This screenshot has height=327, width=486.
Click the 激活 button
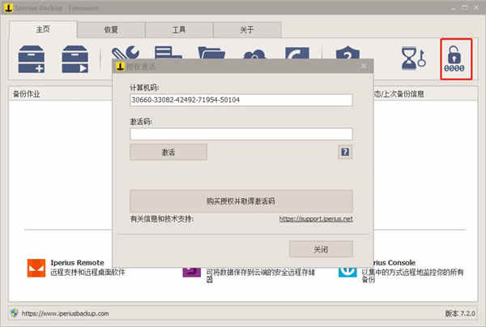168,152
